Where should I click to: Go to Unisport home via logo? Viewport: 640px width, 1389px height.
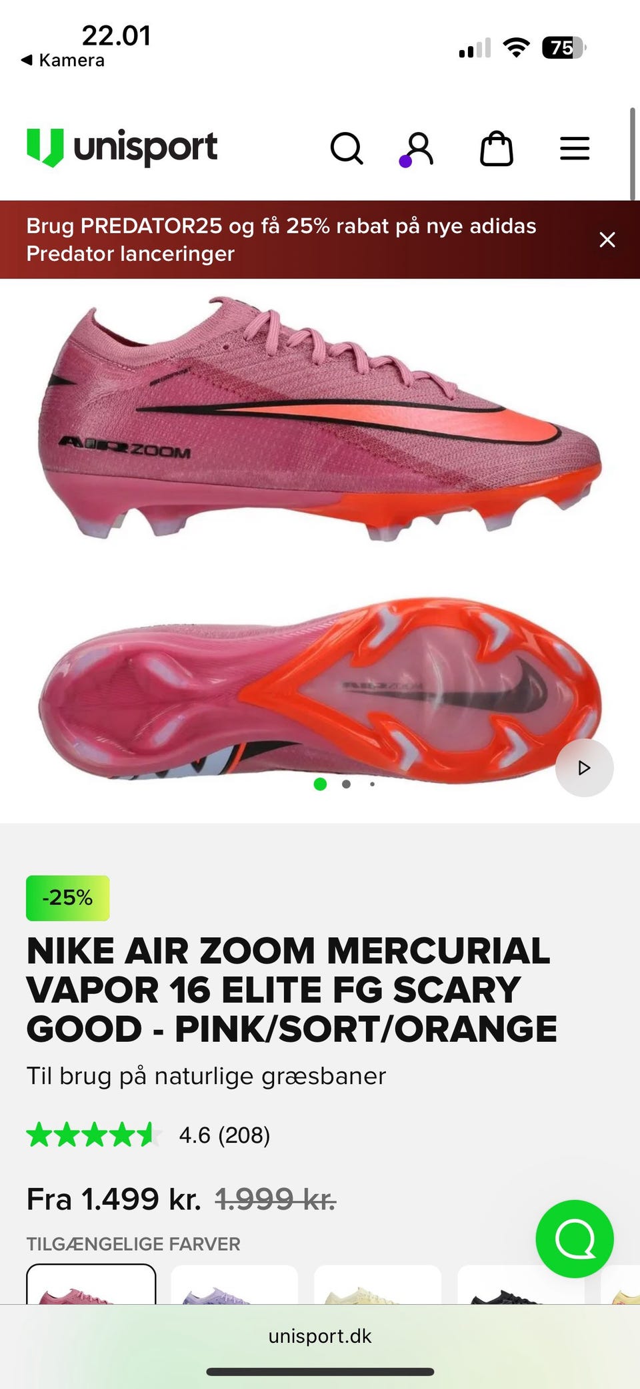122,148
